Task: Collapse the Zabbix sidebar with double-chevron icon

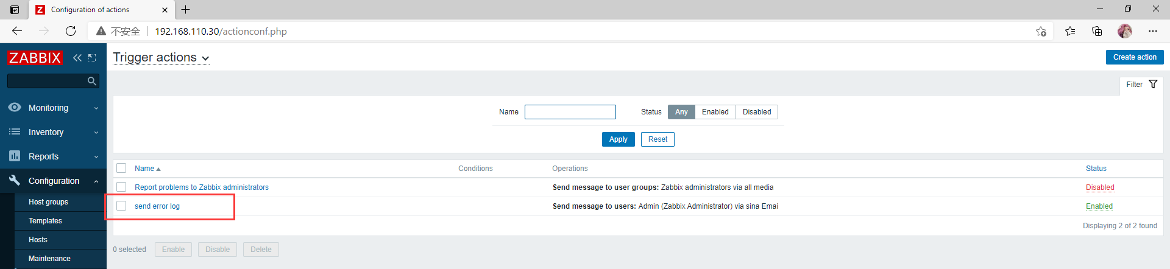Action: click(x=77, y=58)
